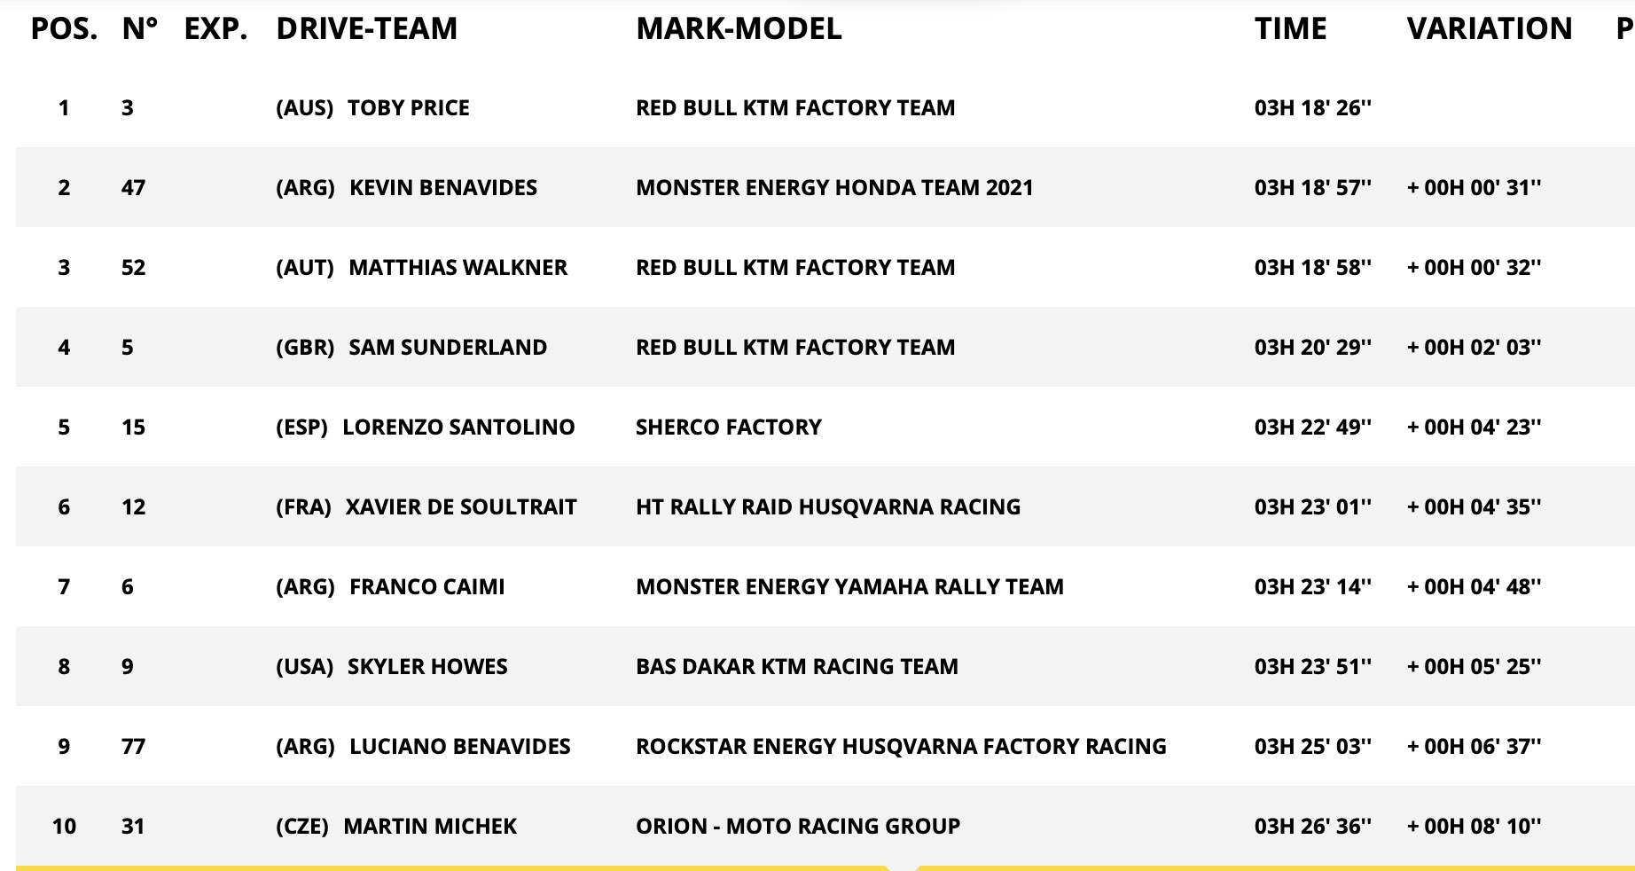Click the TIME column header
Screen dimensions: 1635x871
[1290, 28]
